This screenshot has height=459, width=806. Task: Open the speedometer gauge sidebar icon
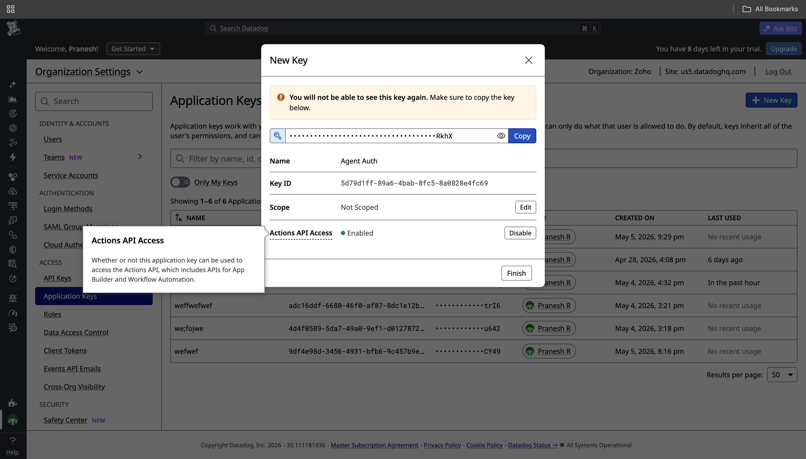click(x=13, y=313)
